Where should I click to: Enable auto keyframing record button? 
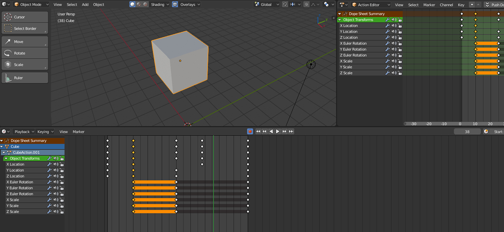250,131
